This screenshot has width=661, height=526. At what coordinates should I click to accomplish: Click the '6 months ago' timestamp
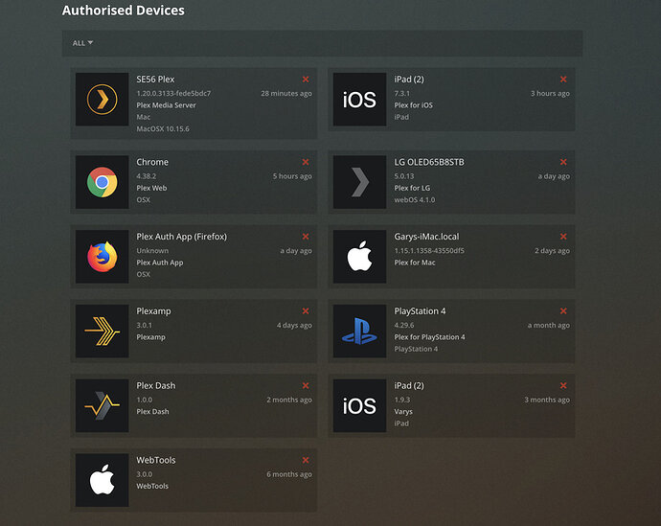pos(289,474)
